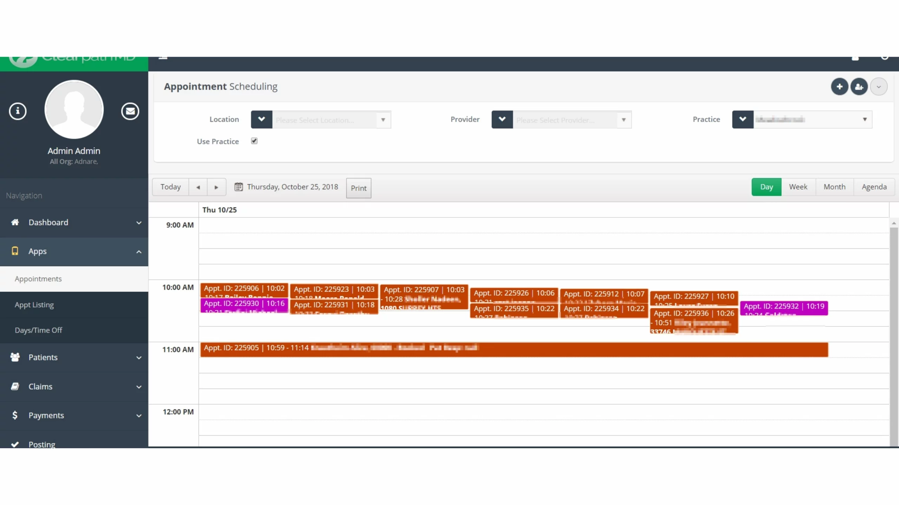
Task: Click the Today button
Action: coord(170,187)
